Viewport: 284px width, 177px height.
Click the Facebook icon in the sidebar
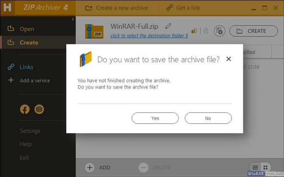click(x=25, y=109)
